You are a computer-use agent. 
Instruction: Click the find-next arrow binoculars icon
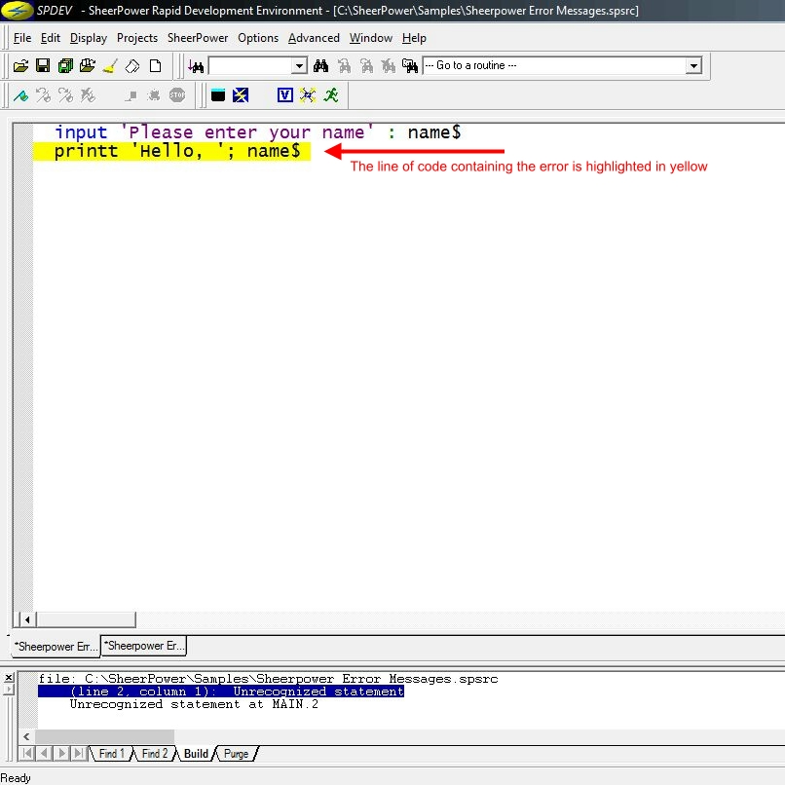[196, 65]
